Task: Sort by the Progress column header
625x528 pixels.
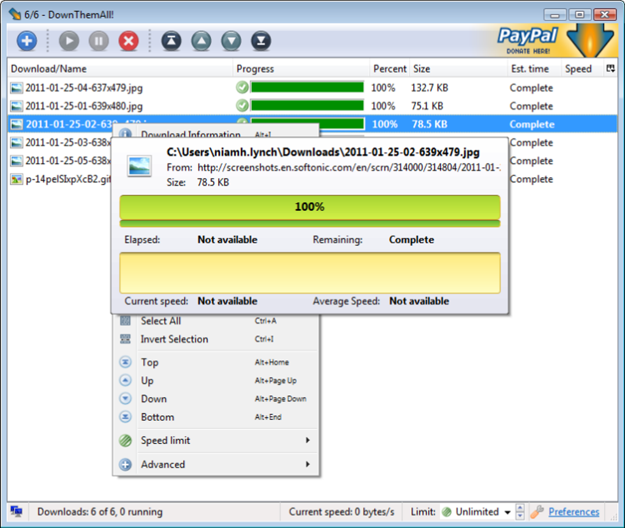Action: 301,69
